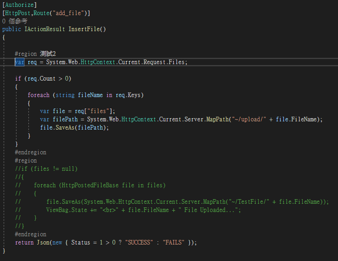This screenshot has width=338, height=261.
Task: Click the first '#endregion' directive
Action: (30, 152)
